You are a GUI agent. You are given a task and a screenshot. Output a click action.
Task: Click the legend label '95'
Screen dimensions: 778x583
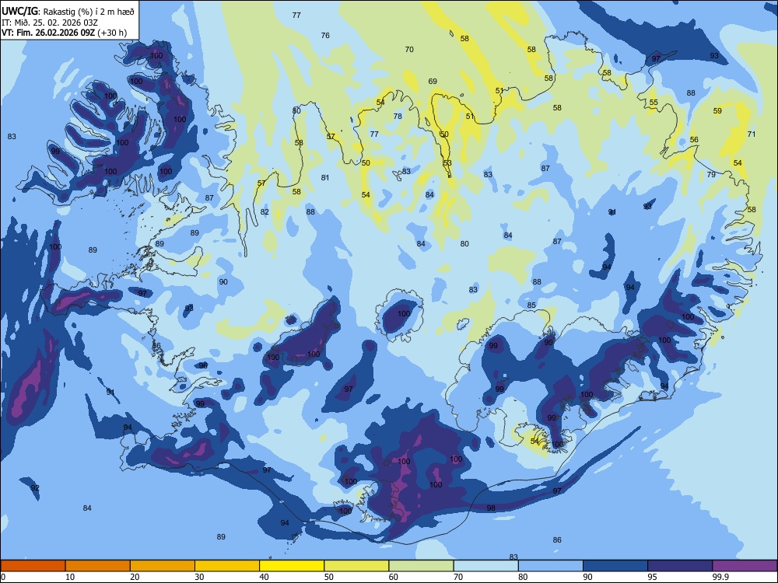tap(652, 577)
